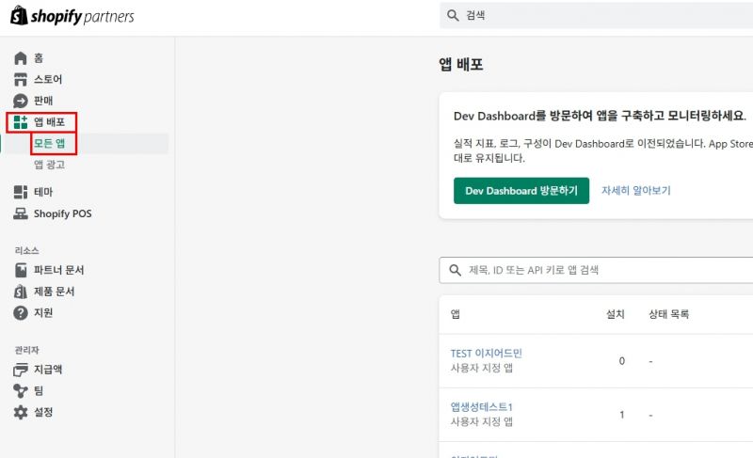The width and height of the screenshot is (753, 458).
Task: Open the TEST 이지어드민 app link
Action: click(x=486, y=354)
